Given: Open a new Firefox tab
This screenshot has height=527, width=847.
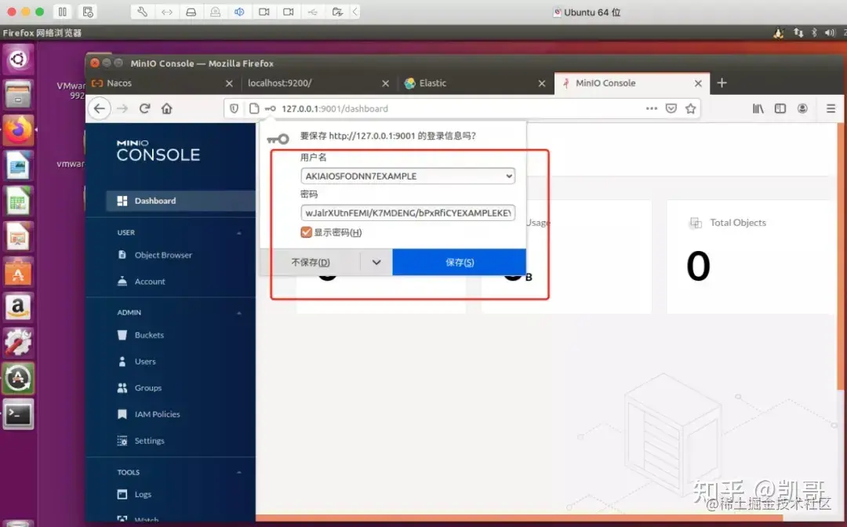Looking at the screenshot, I should pos(722,82).
